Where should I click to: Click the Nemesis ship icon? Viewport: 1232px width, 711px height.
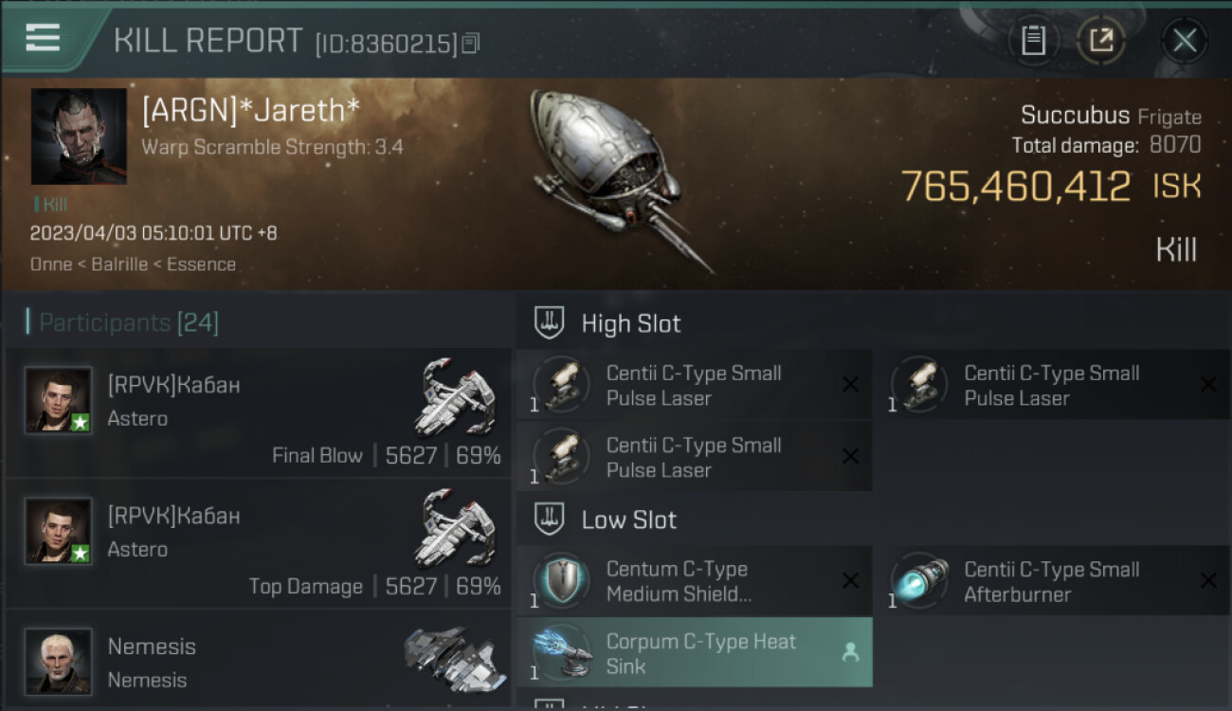coord(450,658)
